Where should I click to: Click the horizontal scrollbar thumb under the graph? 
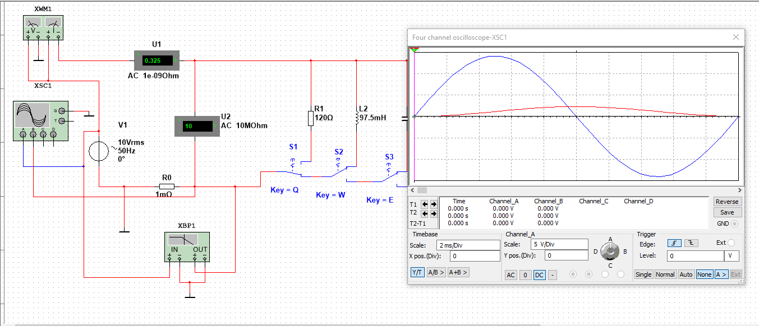(422, 190)
